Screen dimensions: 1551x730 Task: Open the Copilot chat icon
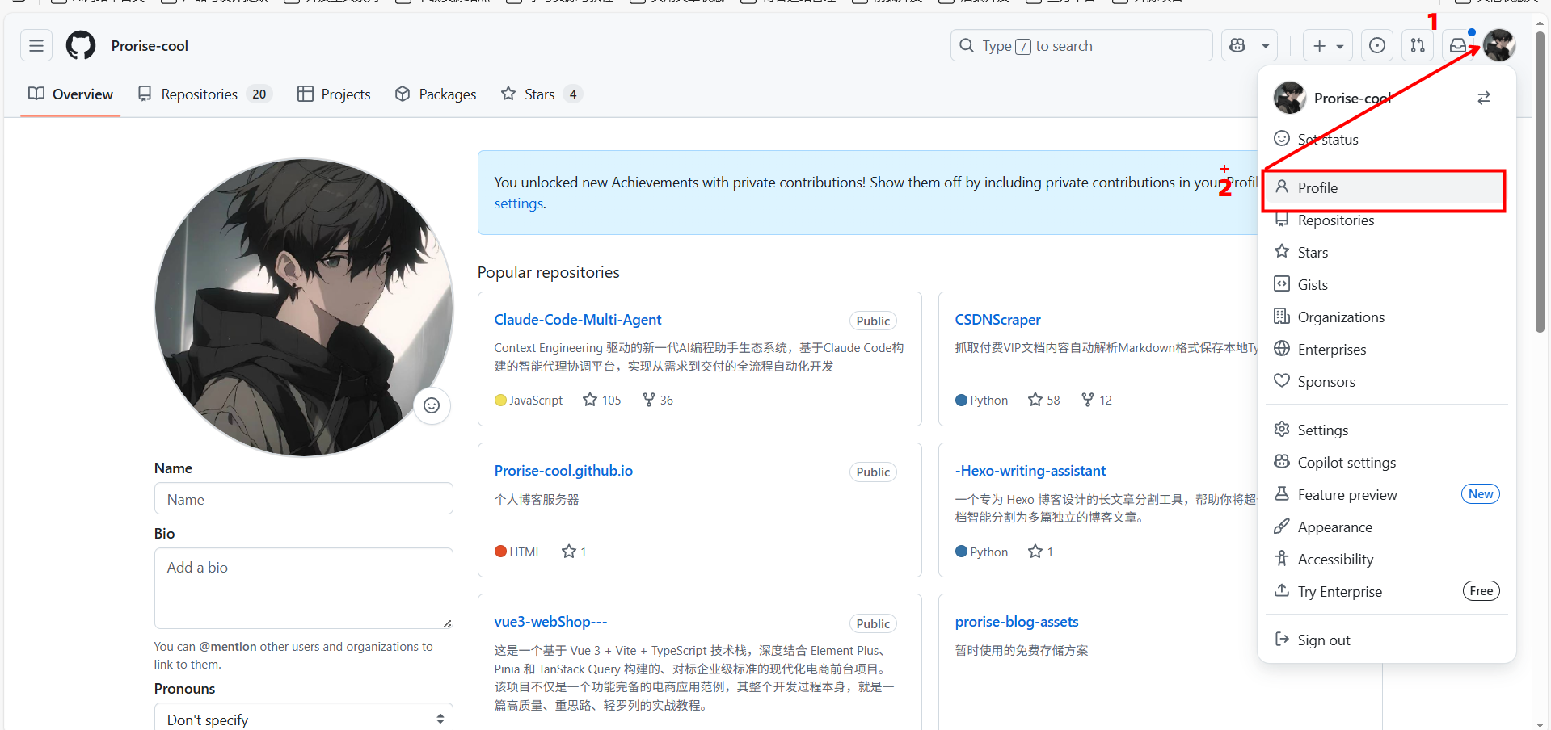(x=1237, y=46)
